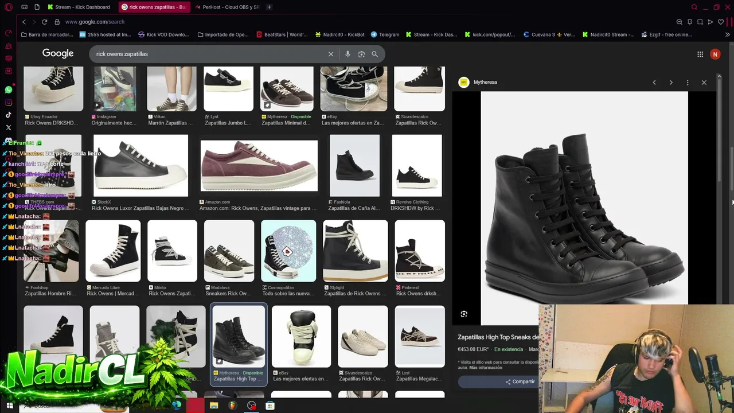Focus the Google search input field

(x=209, y=54)
